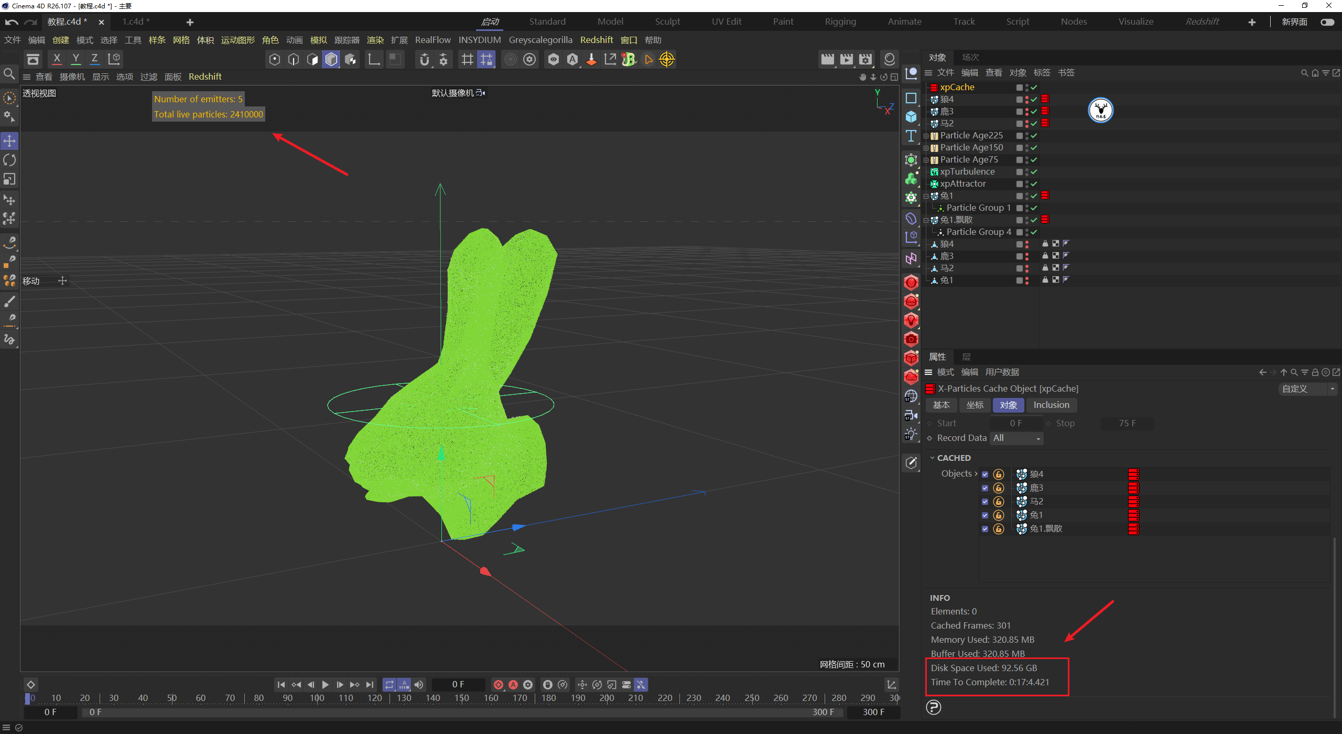
Task: Uncheck the 狼4 cached object checkbox
Action: (985, 474)
